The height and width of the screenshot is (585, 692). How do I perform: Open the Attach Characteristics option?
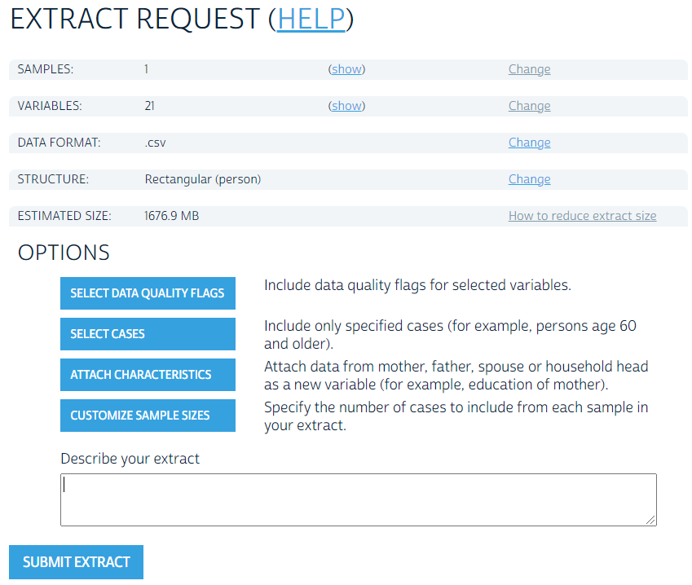point(148,375)
